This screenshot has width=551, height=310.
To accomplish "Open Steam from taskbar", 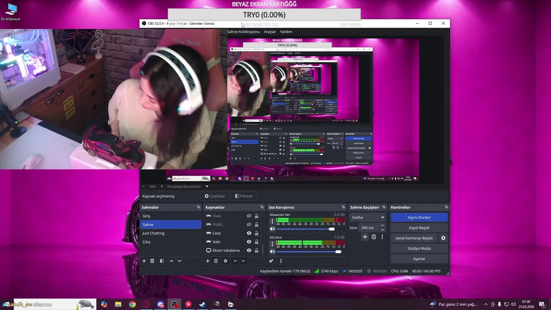I will click(202, 304).
